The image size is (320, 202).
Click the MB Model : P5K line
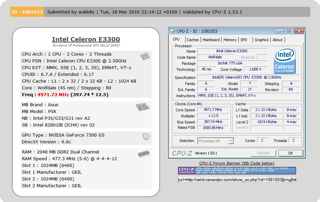pyautogui.click(x=39, y=111)
